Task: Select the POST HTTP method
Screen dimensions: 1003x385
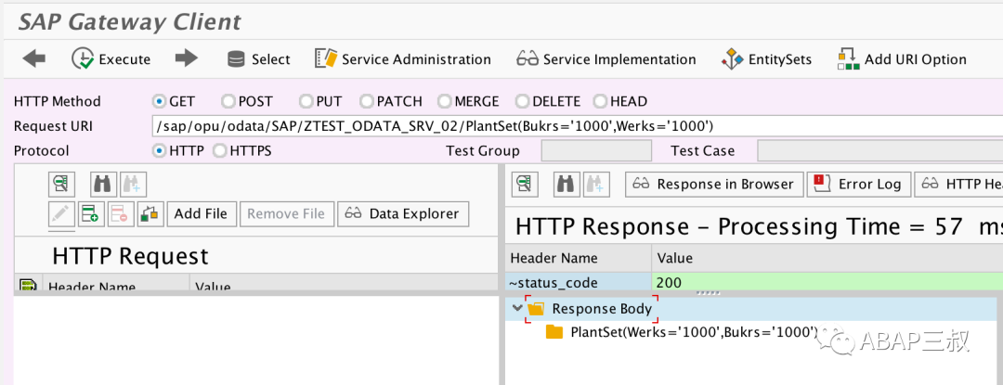Action: (228, 101)
